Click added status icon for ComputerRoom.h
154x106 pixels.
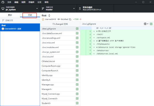coord(77,70)
